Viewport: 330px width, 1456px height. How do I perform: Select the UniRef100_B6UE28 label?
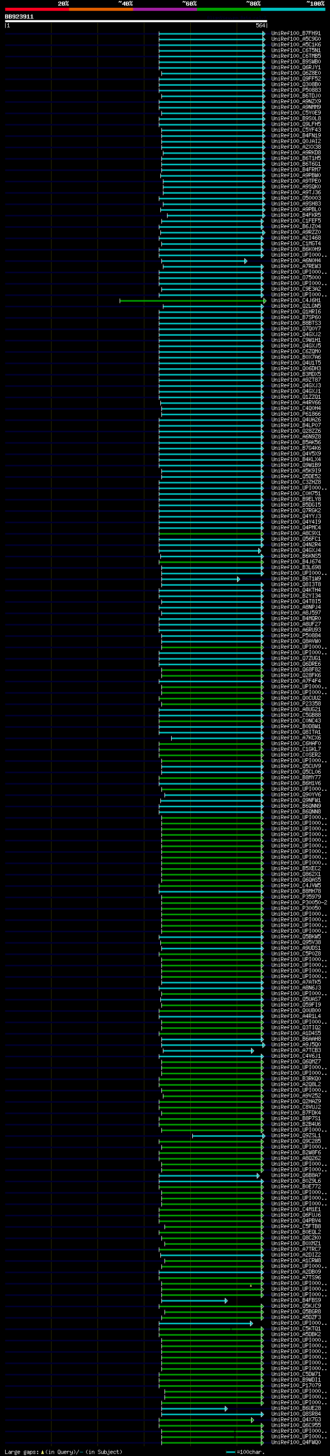(295, 1409)
